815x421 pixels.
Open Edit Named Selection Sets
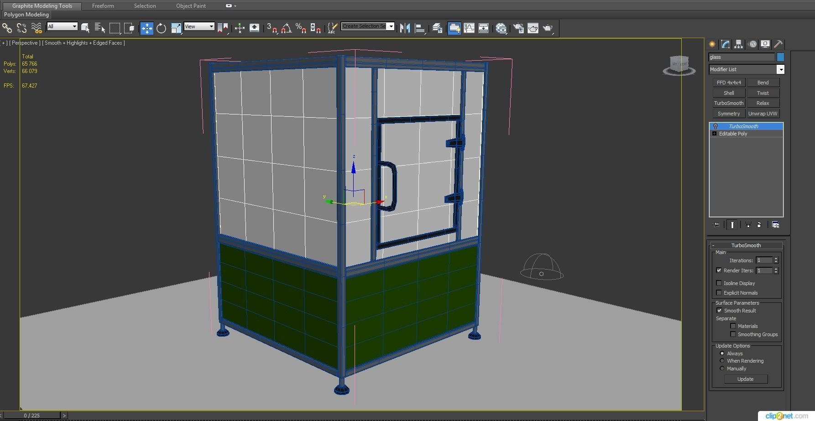click(333, 28)
